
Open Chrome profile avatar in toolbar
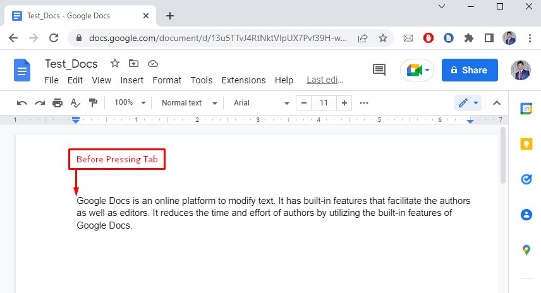(509, 38)
